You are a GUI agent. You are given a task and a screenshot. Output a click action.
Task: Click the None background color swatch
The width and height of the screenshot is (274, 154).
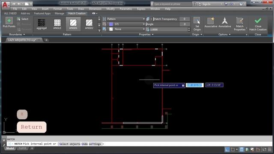[x=111, y=29]
